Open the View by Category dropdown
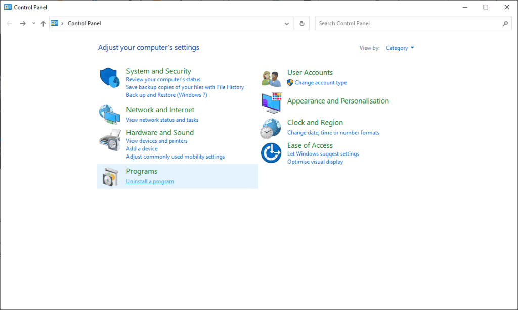The image size is (518, 310). click(x=400, y=48)
